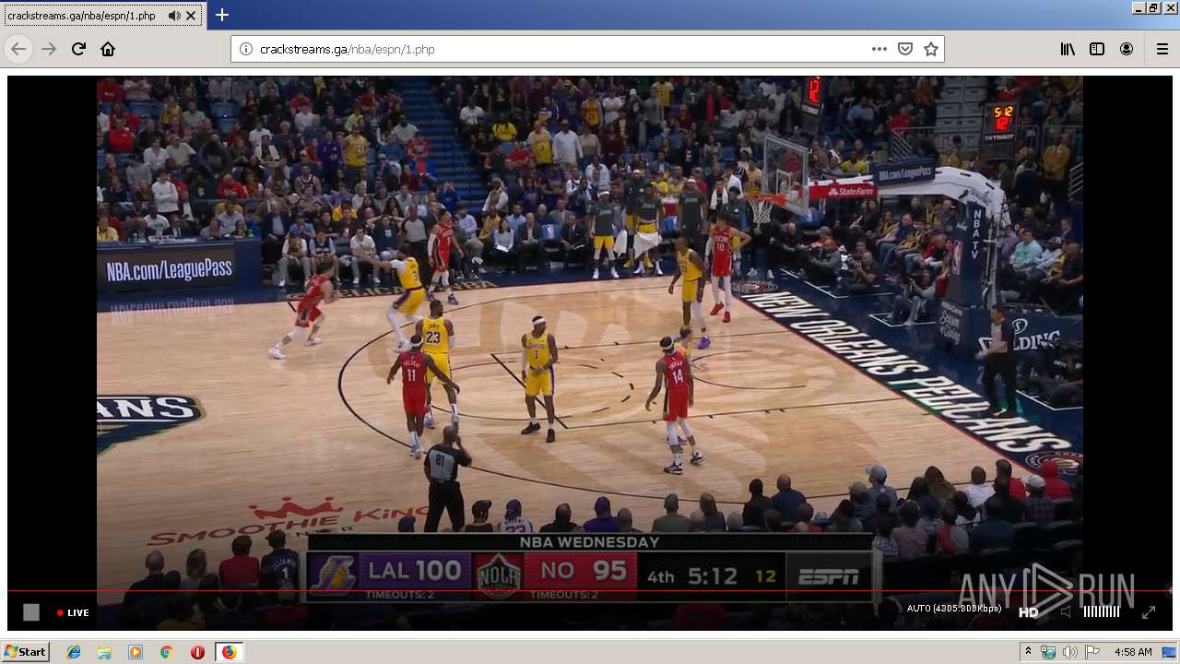Go forward one page
Screen dimensions: 1180x664
(49, 49)
